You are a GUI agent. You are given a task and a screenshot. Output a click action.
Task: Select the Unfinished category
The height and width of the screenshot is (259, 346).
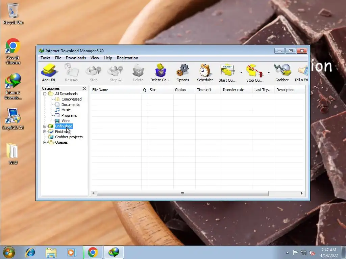click(64, 126)
